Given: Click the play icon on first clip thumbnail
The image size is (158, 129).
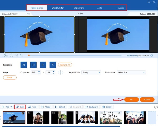Looking at the screenshot, I should (5, 122).
